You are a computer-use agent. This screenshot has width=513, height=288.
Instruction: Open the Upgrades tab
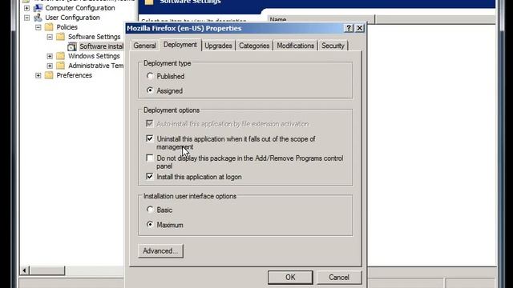(218, 46)
